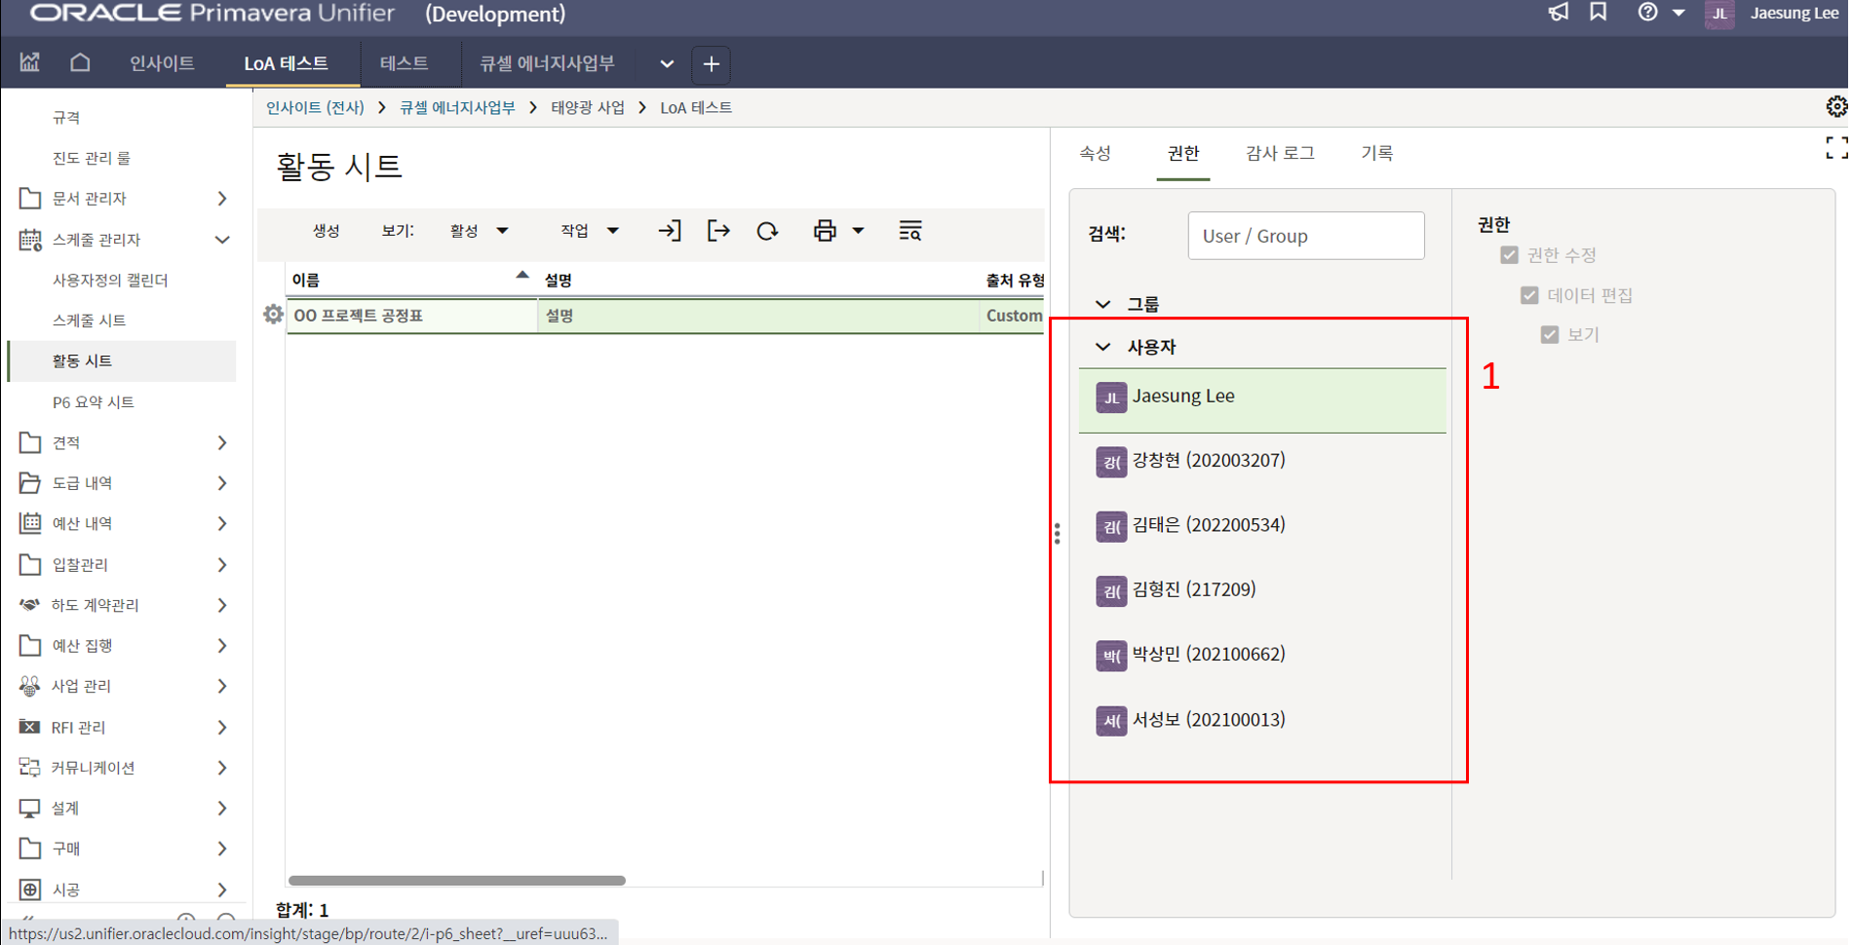Viewport: 1852px width, 945px height.
Task: Click the 큐셀 에너지사업부 breadcrumb link
Action: [x=457, y=107]
